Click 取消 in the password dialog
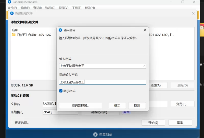The height and width of the screenshot is (138, 204). point(137,106)
